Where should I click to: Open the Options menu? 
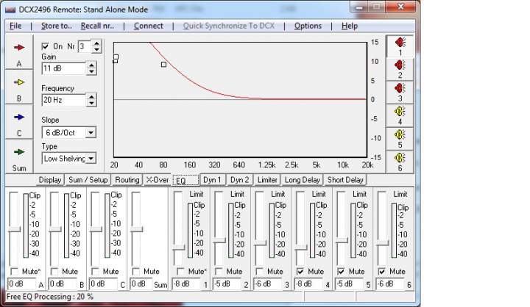point(308,26)
